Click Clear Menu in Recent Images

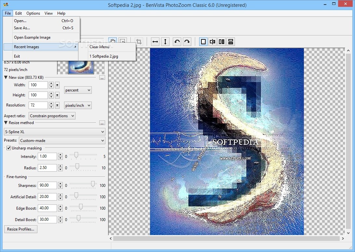pos(107,47)
